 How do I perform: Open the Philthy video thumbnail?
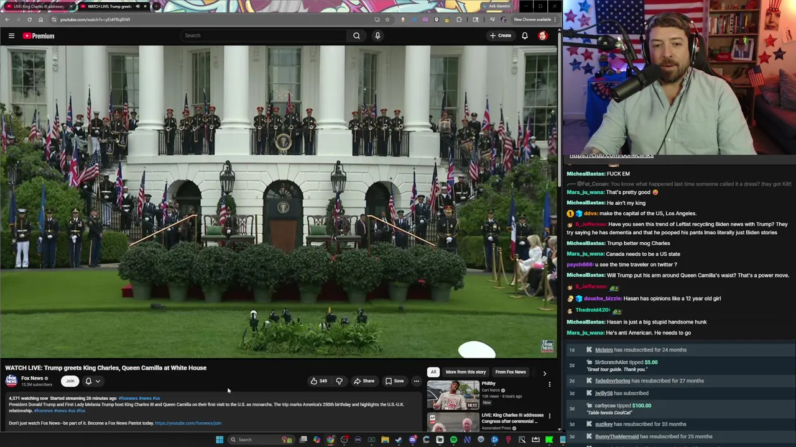tap(453, 395)
